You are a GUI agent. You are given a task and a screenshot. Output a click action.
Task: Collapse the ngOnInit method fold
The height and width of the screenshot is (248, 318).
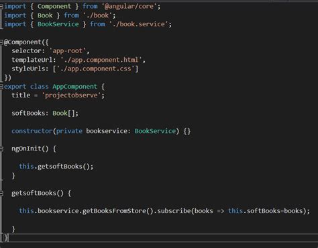[x=1, y=149]
